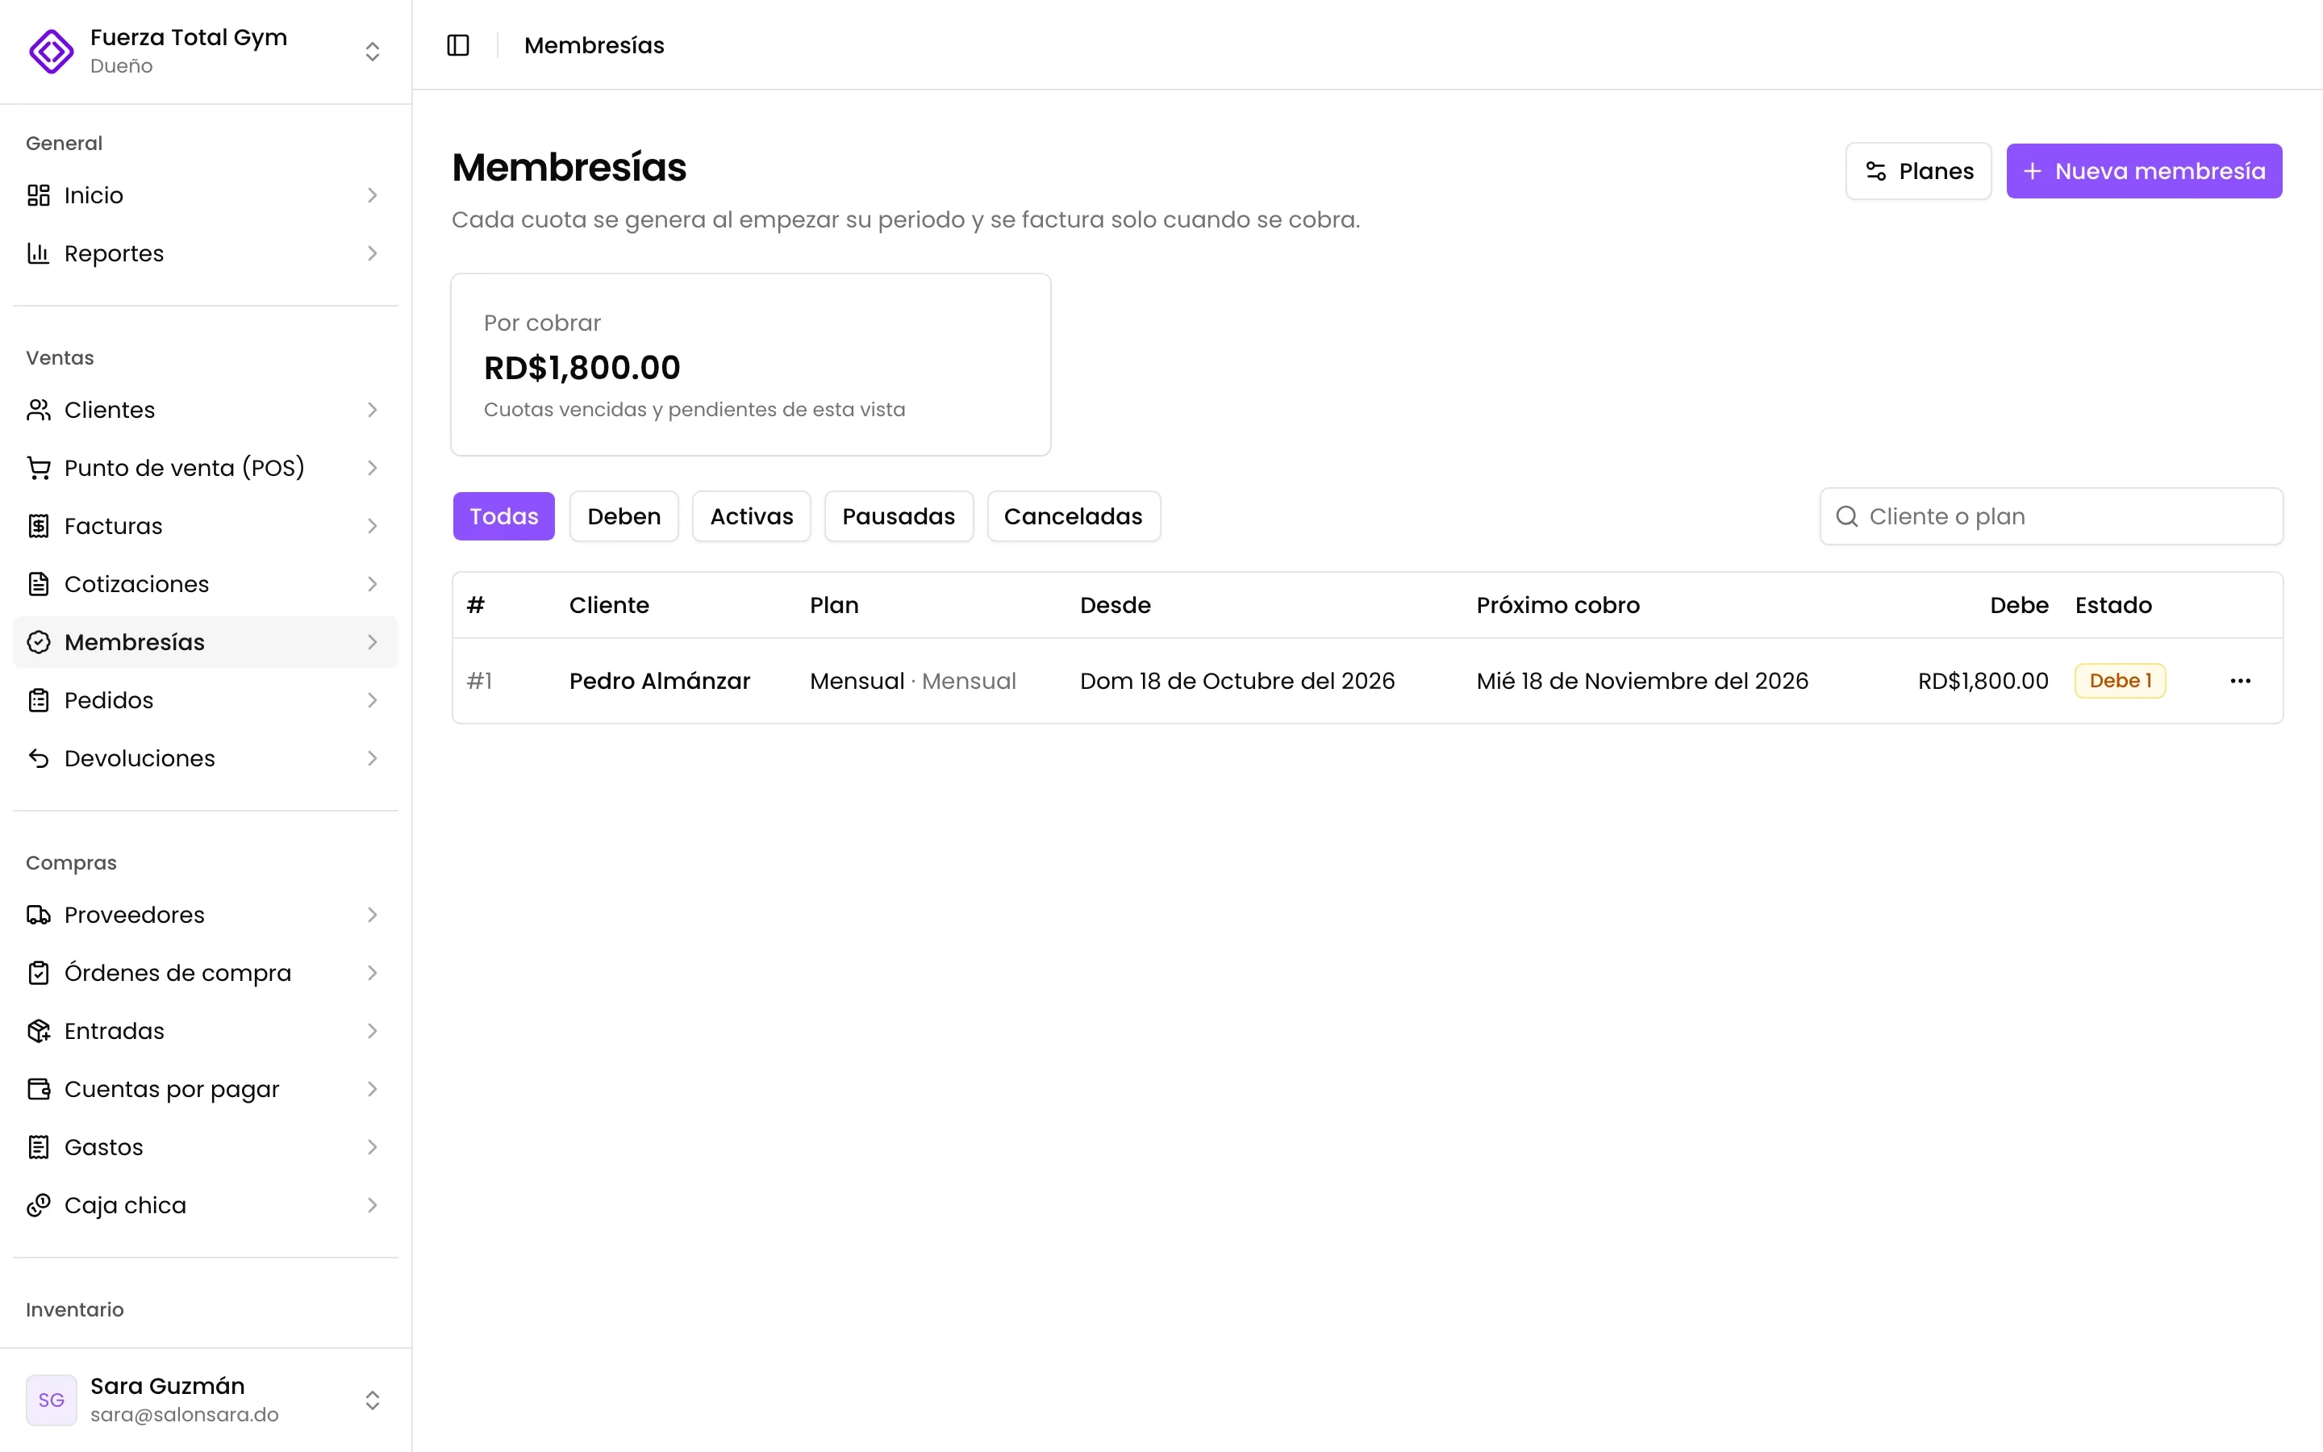
Task: Click the 'RD$1,800.00' Debe cell in row #1
Action: [1983, 681]
